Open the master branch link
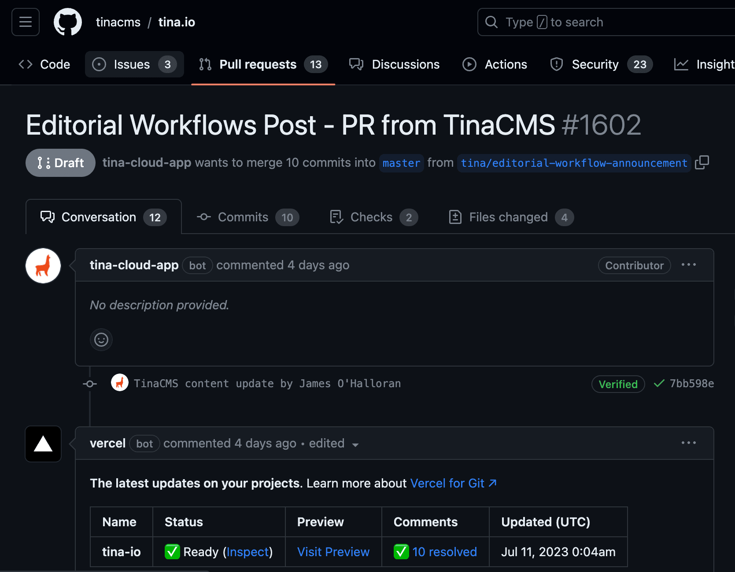 click(x=401, y=163)
